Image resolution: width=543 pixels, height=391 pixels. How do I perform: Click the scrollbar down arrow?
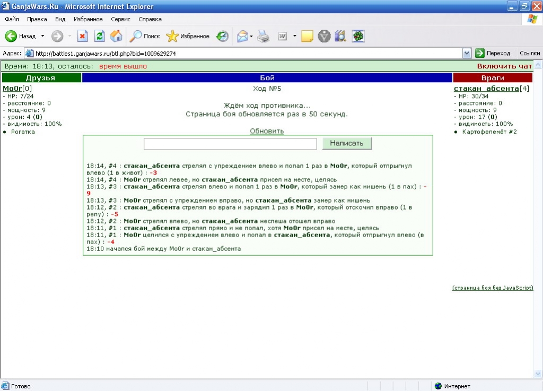coord(538,373)
